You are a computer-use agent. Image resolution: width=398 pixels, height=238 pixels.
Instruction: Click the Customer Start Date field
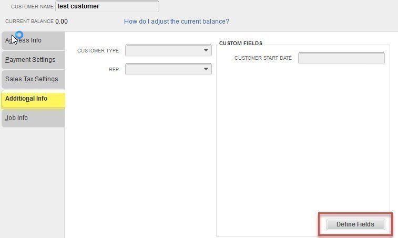click(x=341, y=58)
